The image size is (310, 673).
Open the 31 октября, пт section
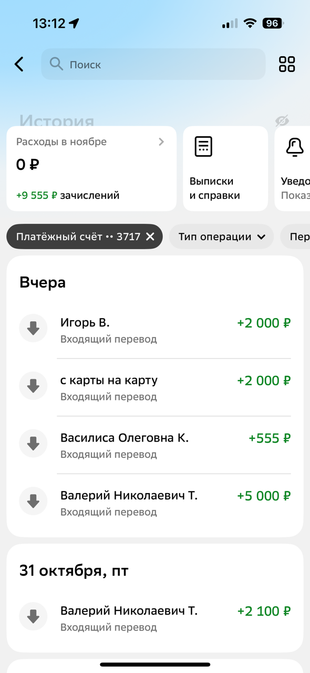click(x=74, y=570)
